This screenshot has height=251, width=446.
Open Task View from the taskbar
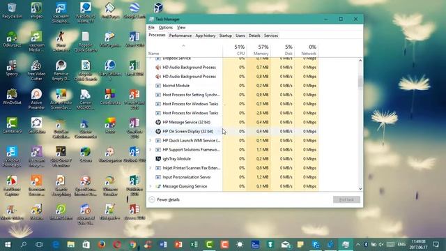39,245
